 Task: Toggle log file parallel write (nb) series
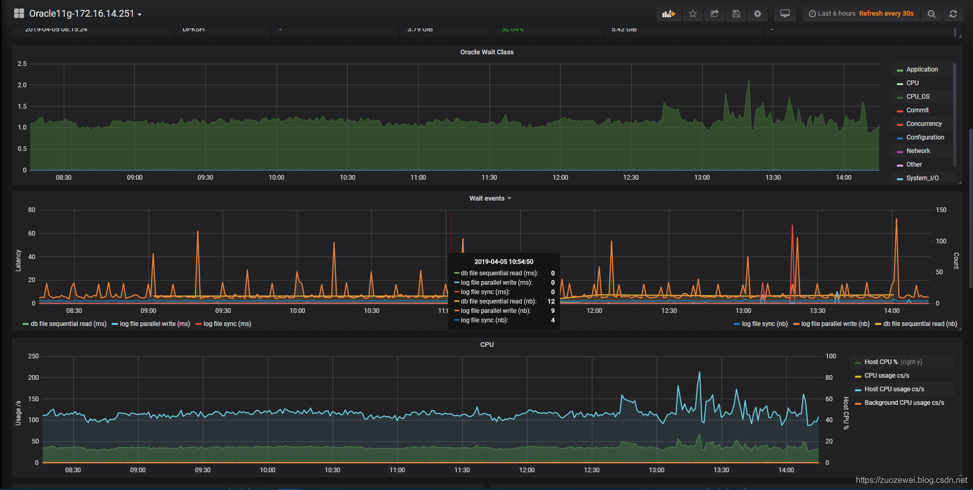(835, 324)
